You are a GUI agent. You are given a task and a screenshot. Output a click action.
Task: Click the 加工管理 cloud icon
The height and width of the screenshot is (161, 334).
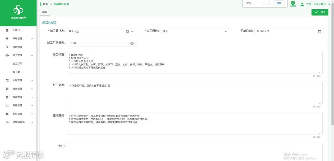pyautogui.click(x=7, y=55)
